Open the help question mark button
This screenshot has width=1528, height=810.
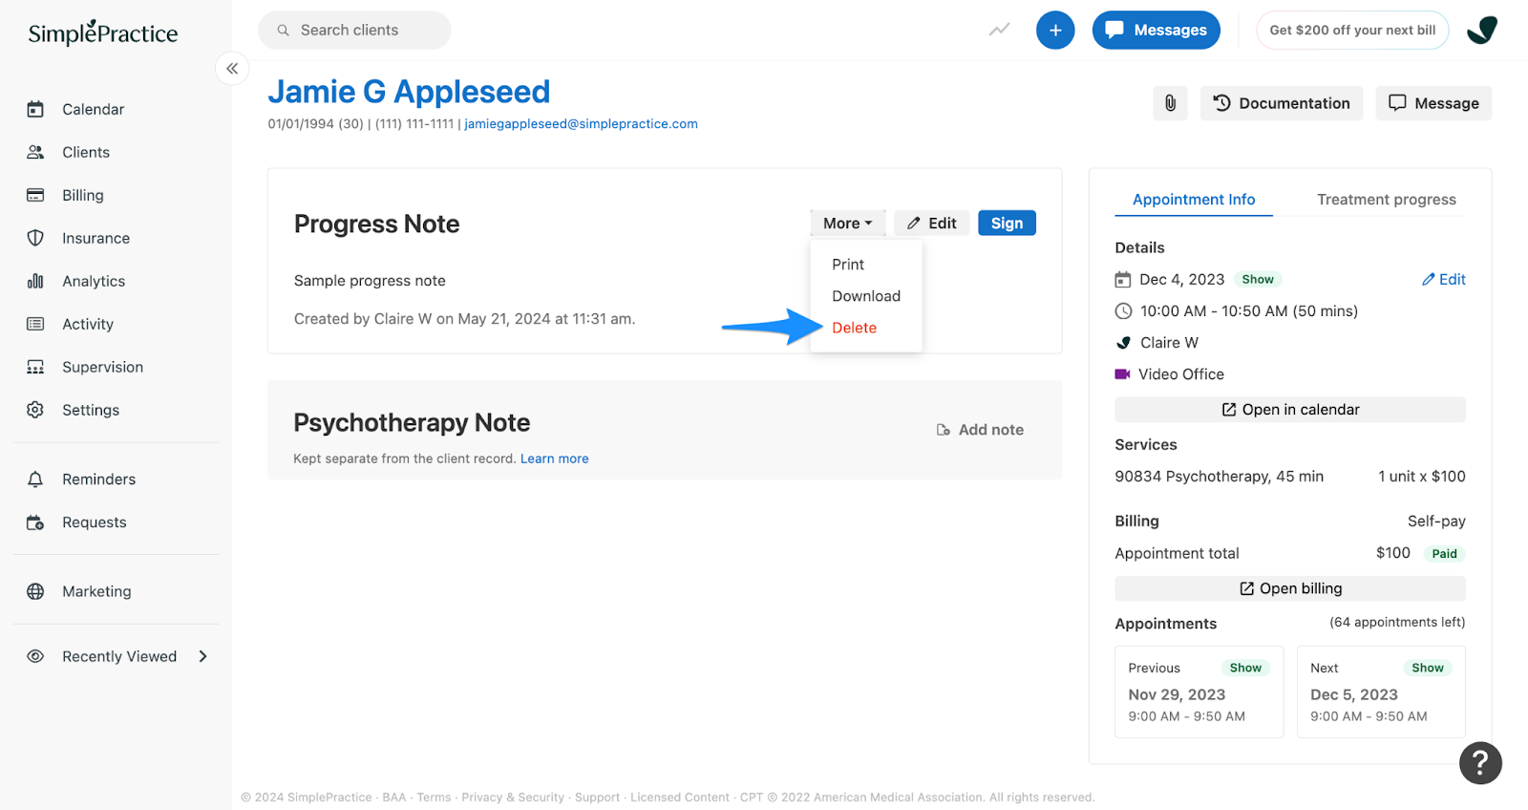(1480, 763)
